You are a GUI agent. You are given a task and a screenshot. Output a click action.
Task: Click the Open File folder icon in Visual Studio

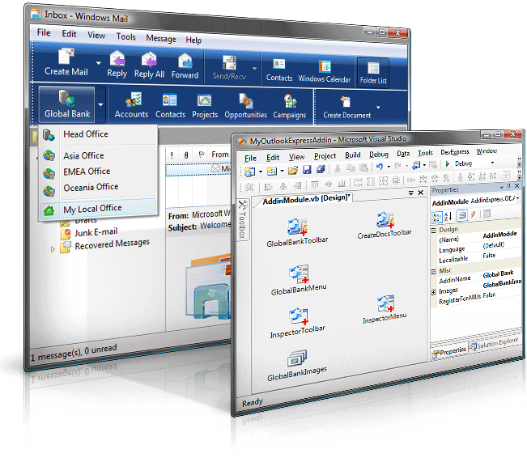(293, 171)
